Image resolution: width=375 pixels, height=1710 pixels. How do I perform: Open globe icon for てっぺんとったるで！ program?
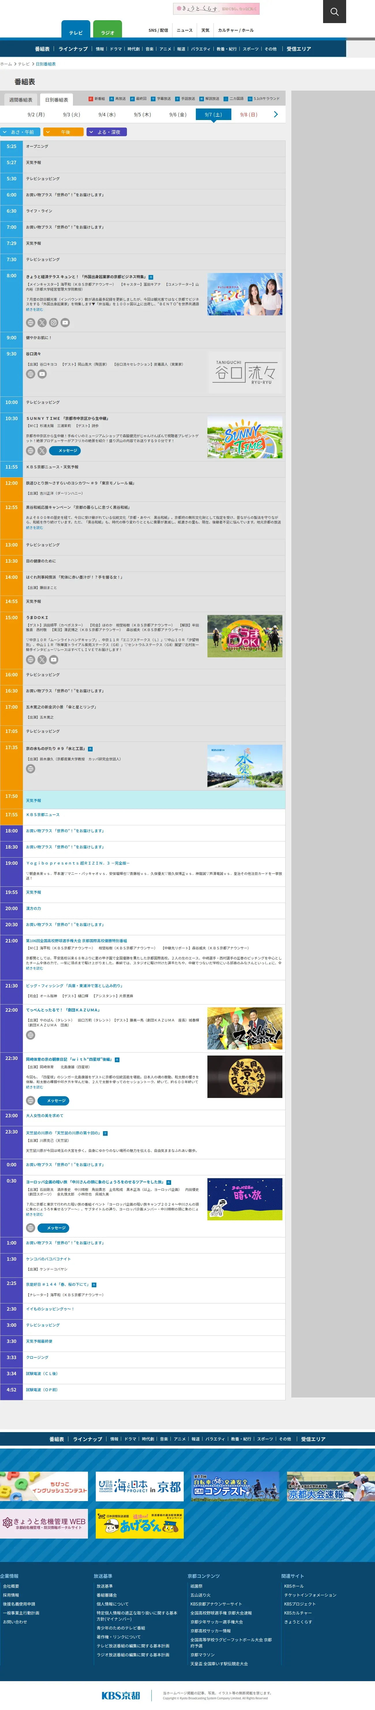coord(31,1035)
